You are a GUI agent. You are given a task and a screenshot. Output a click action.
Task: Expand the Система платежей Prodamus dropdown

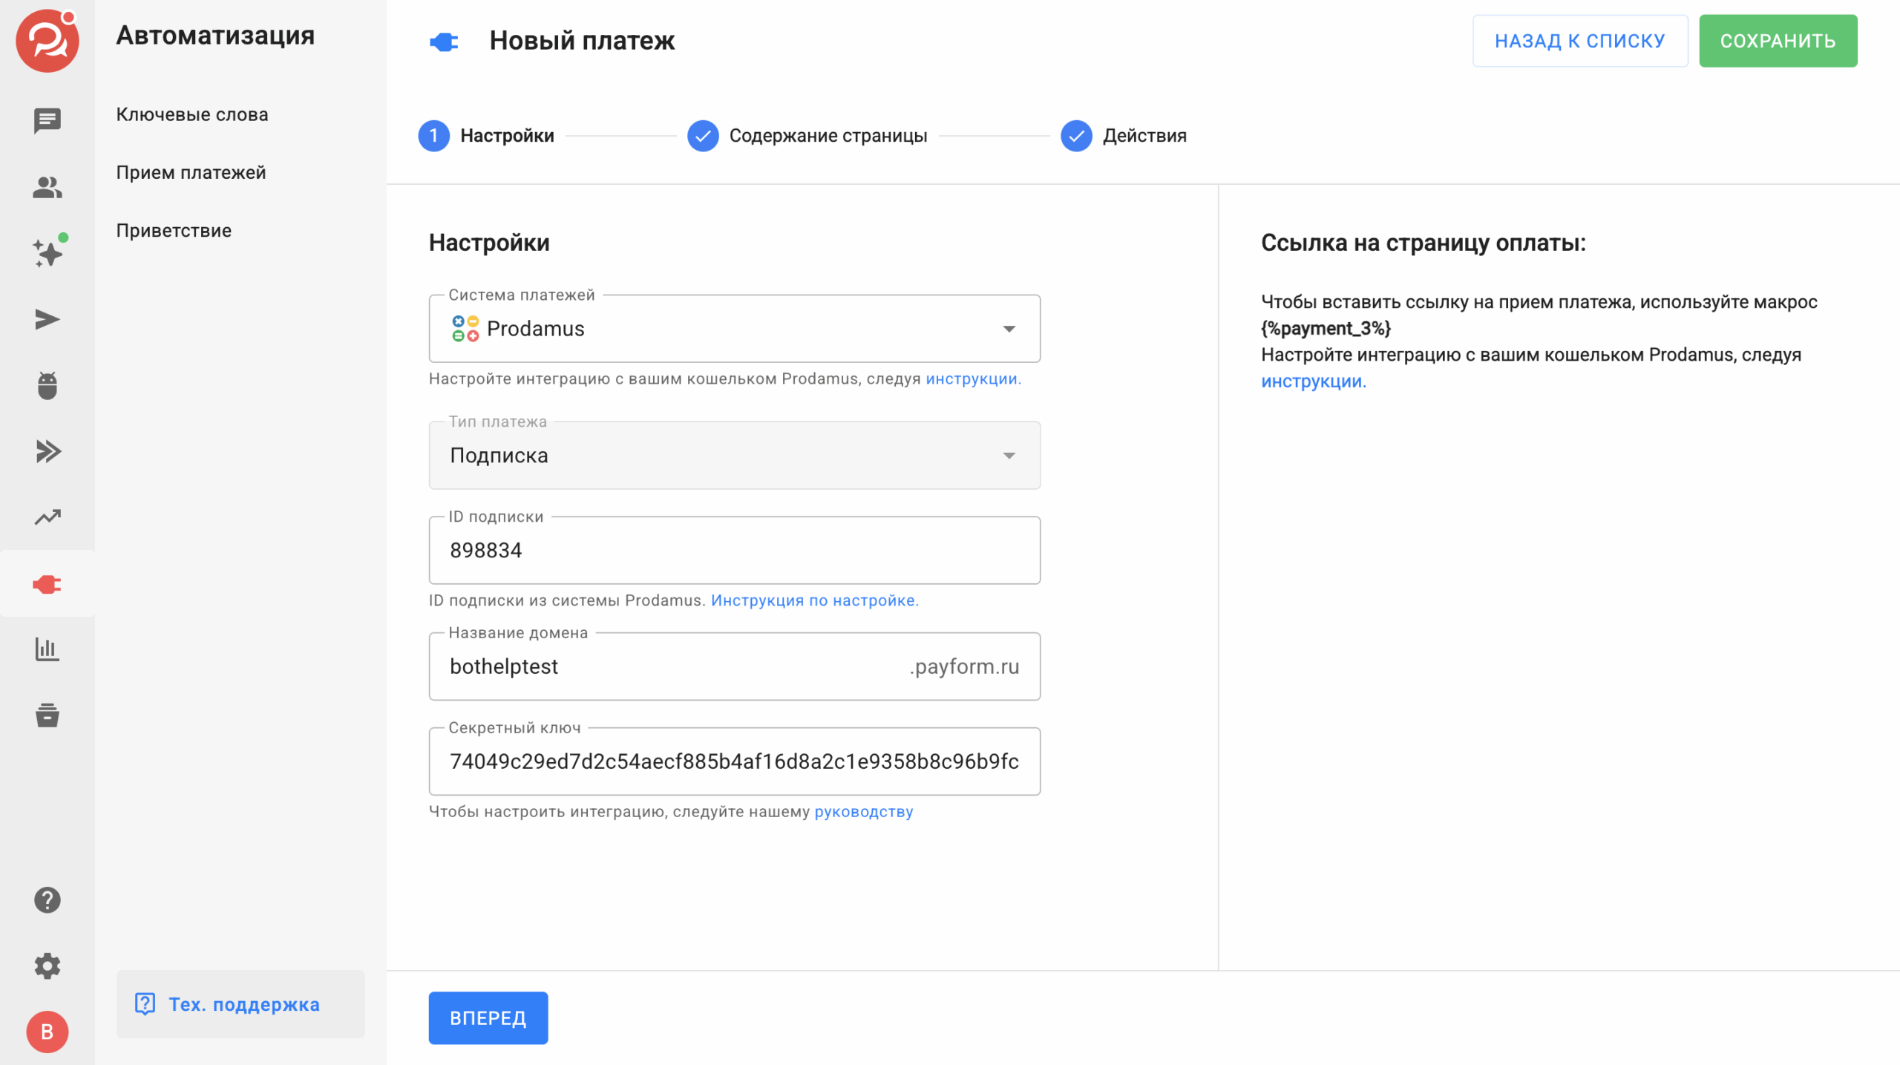coord(734,329)
